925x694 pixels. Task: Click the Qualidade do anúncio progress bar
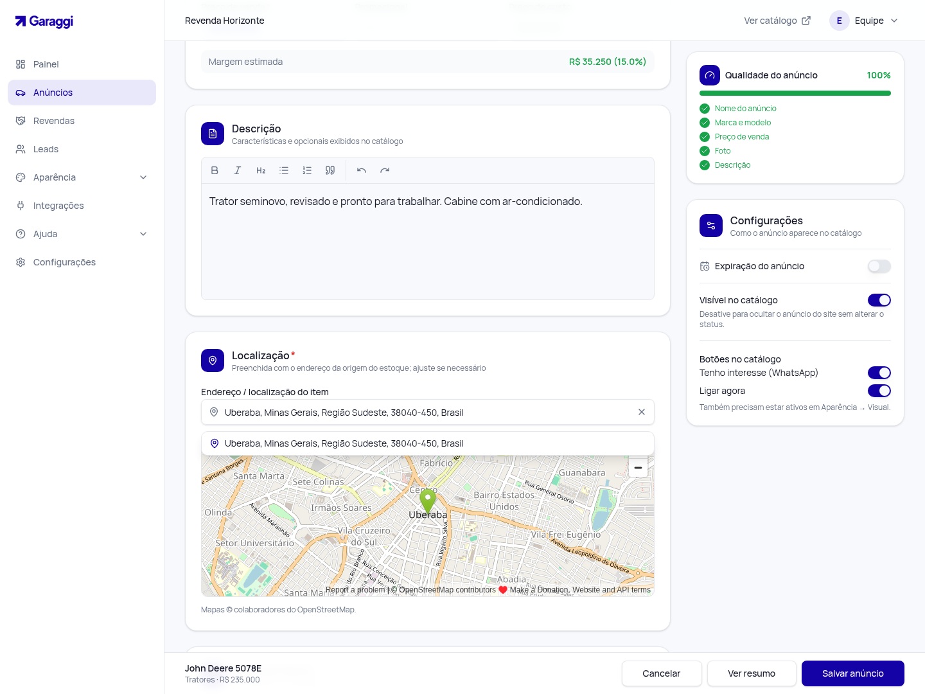[x=795, y=93]
